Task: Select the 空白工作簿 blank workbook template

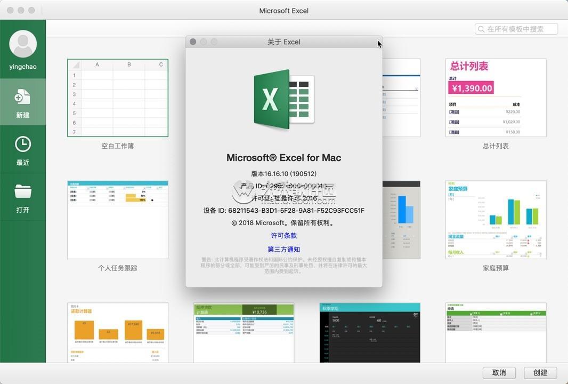Action: click(x=118, y=98)
